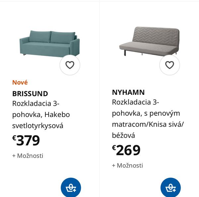Open the grey NYHAMN sofa image
Image resolution: width=199 pixels, height=197 pixels.
tap(149, 41)
